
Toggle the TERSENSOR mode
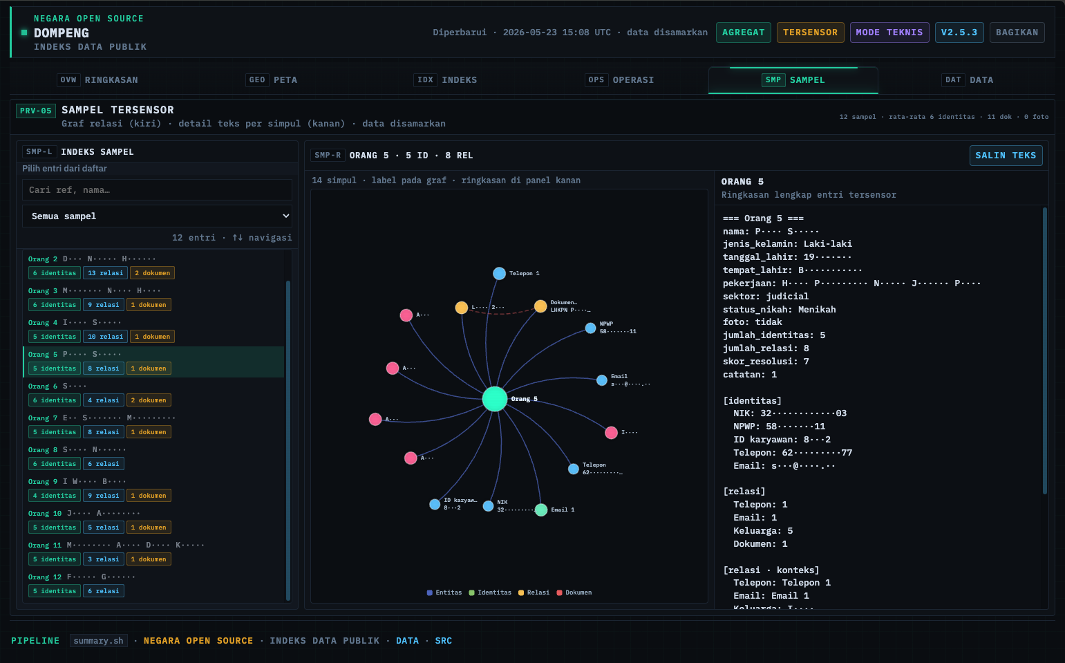point(810,32)
